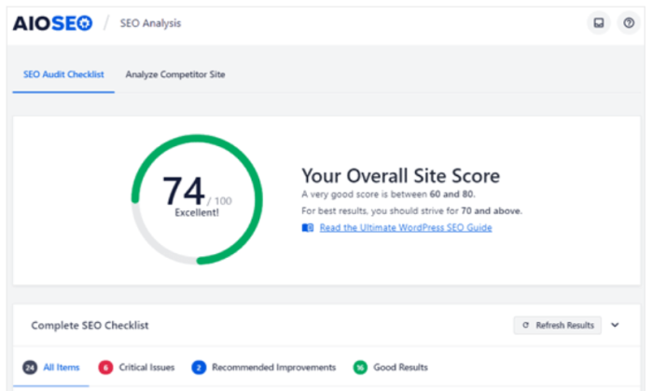
Task: Click the Your Overall Site Score heading
Action: tap(400, 176)
